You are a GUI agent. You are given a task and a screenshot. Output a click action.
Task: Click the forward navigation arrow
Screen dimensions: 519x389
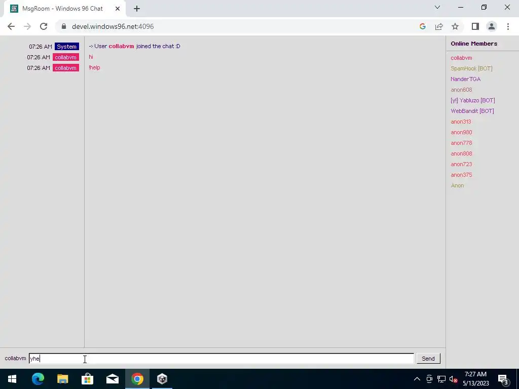point(27,26)
